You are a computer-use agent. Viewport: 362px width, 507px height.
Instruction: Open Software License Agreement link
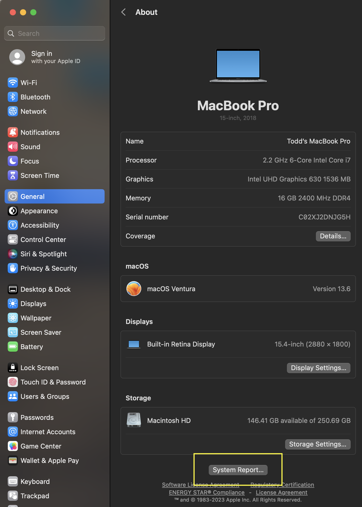[x=200, y=485]
